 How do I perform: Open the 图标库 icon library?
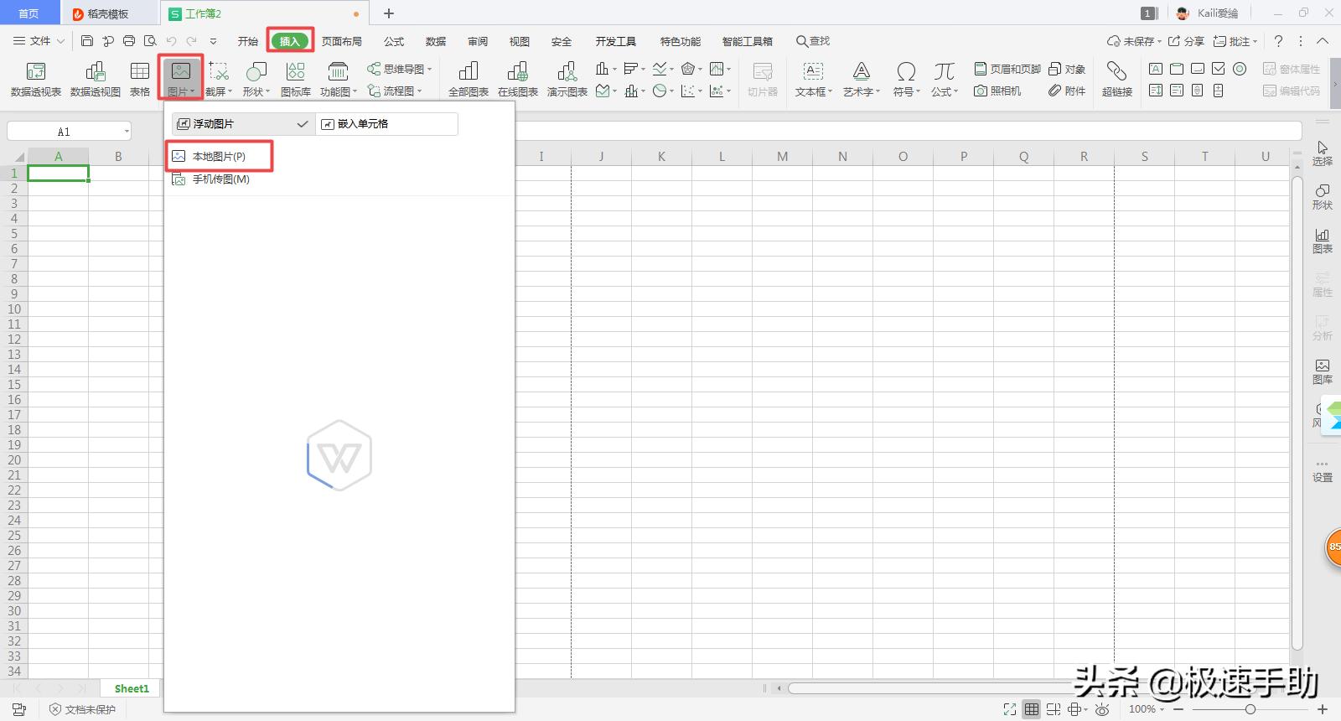point(296,79)
